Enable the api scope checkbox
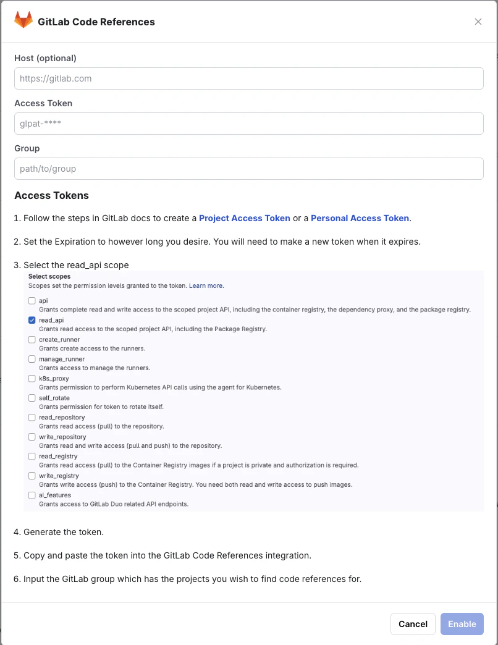498x645 pixels. (32, 300)
